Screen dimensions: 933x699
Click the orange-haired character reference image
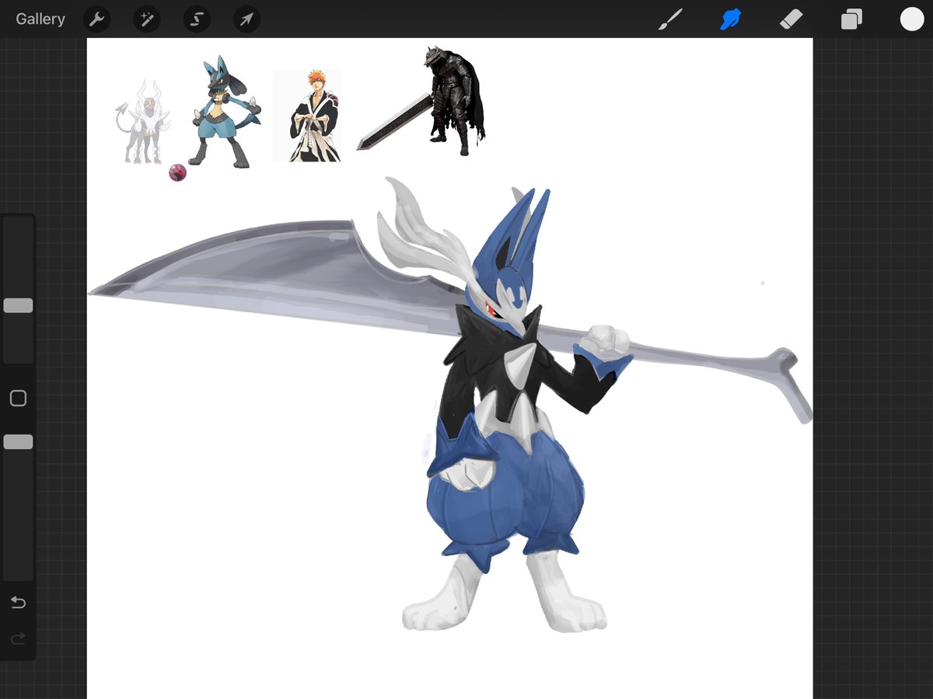coord(307,115)
